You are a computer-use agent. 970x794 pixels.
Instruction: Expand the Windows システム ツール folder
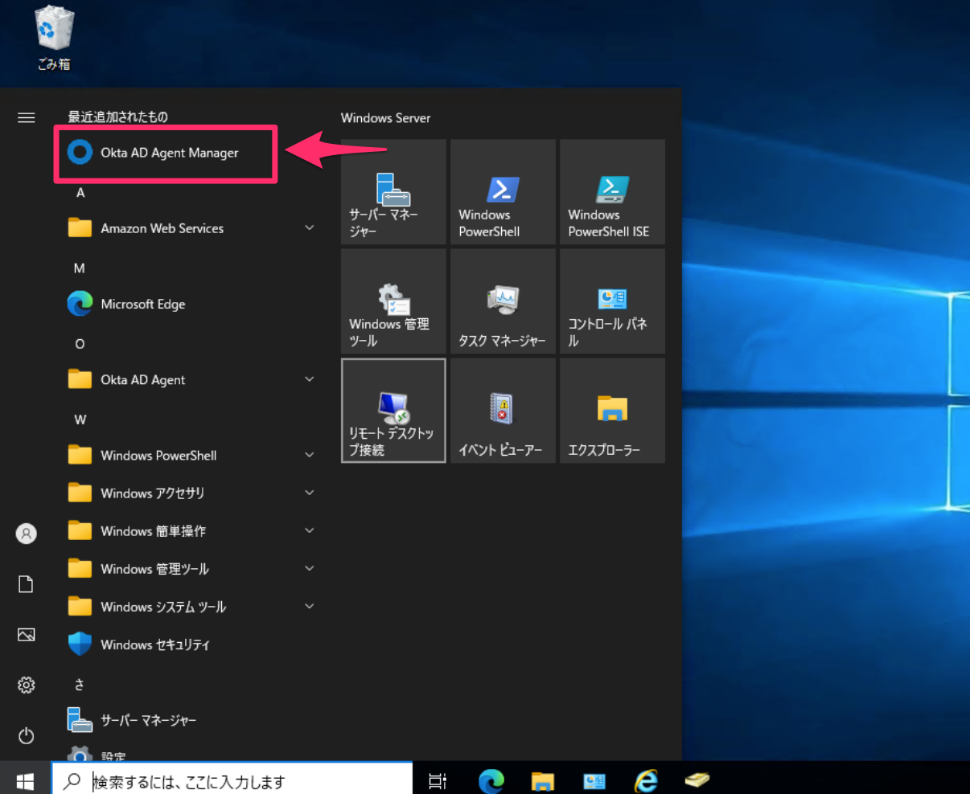point(309,607)
